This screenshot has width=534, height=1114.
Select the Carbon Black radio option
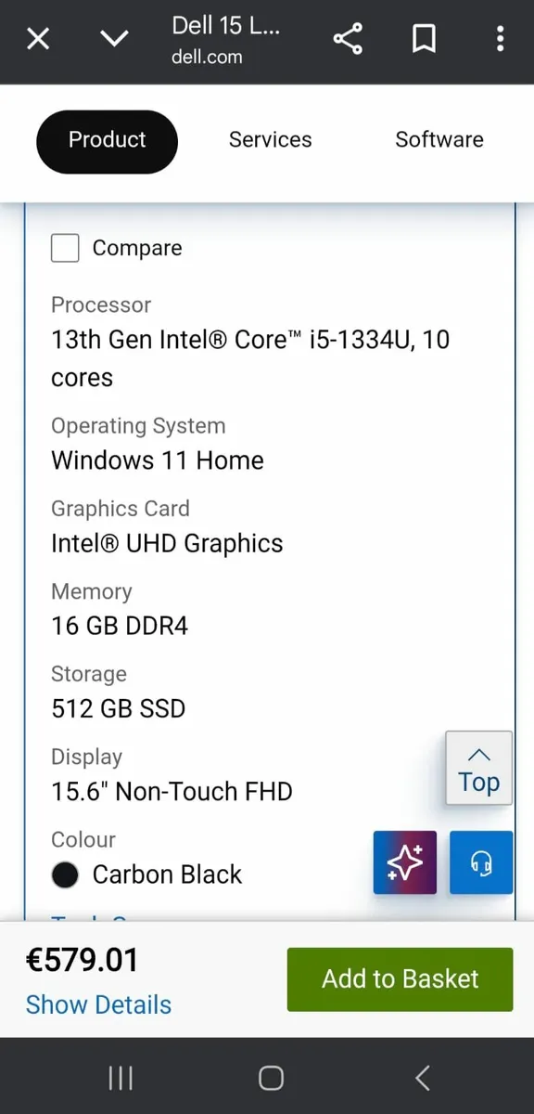[65, 874]
